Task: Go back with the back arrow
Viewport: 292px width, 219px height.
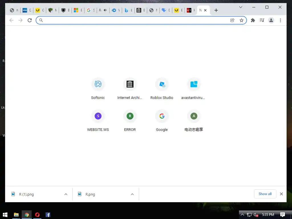Action: tap(11, 20)
